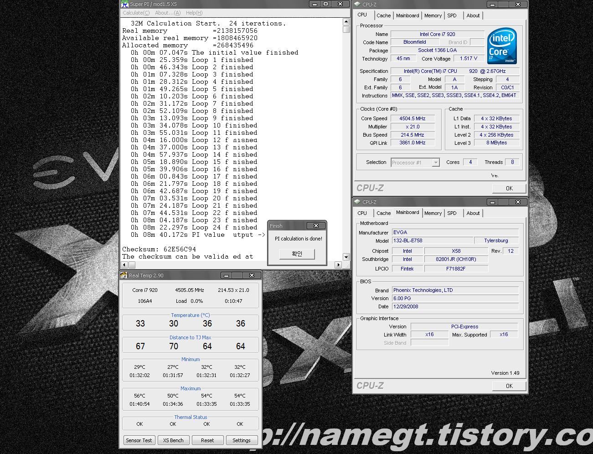
Task: Open the Help menu in Super PI
Action: click(194, 13)
